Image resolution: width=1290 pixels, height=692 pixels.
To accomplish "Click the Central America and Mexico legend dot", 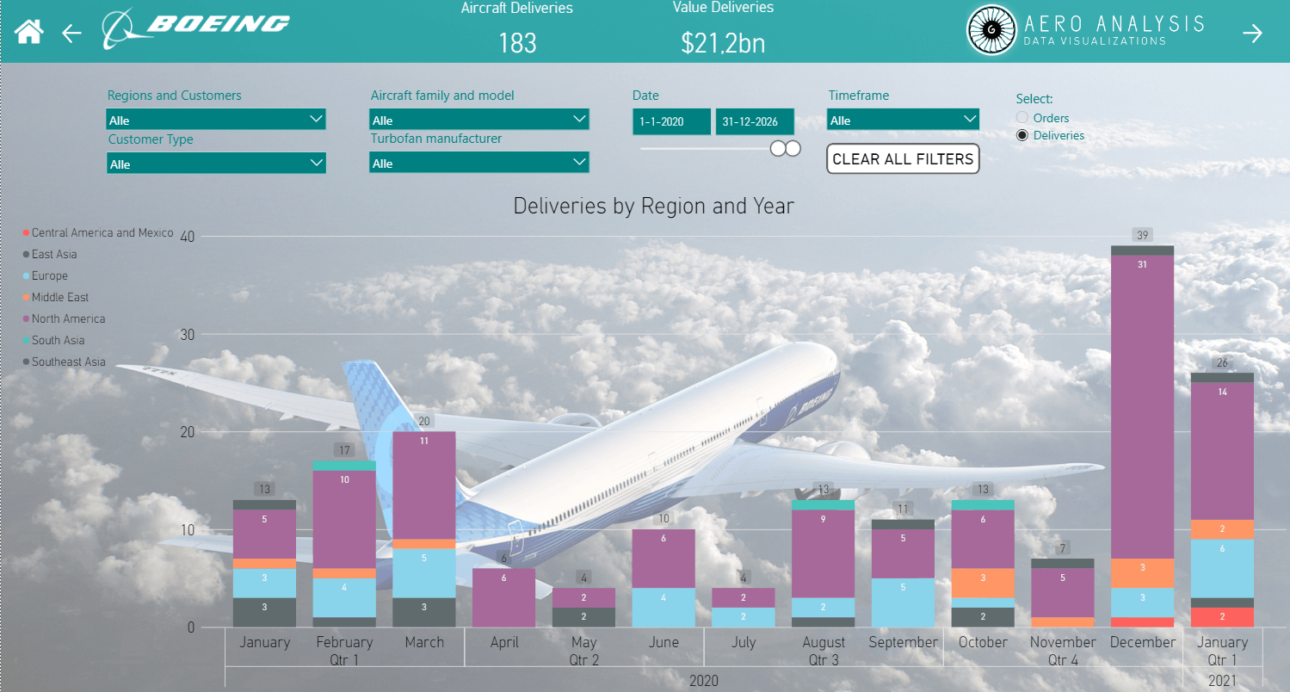I will (27, 232).
